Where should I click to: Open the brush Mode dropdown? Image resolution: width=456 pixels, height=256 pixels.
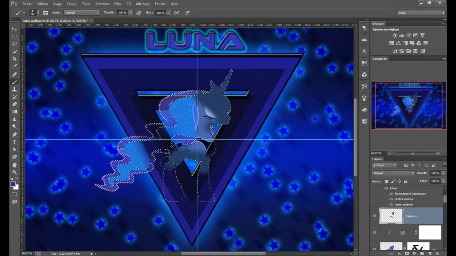pos(82,13)
